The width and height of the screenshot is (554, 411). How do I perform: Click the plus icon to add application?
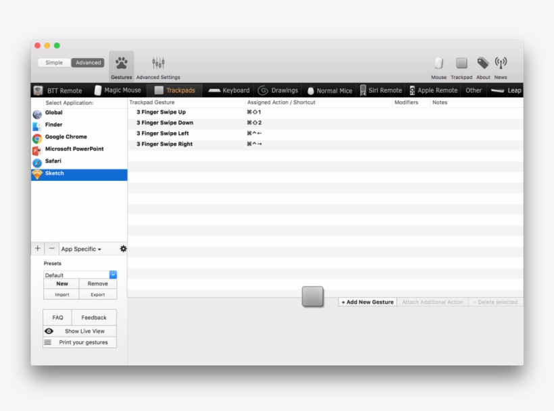tap(38, 249)
